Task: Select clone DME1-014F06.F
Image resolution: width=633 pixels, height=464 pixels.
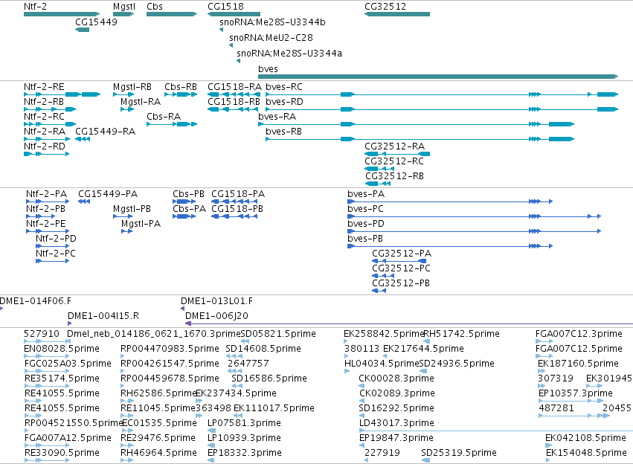Action: click(36, 301)
